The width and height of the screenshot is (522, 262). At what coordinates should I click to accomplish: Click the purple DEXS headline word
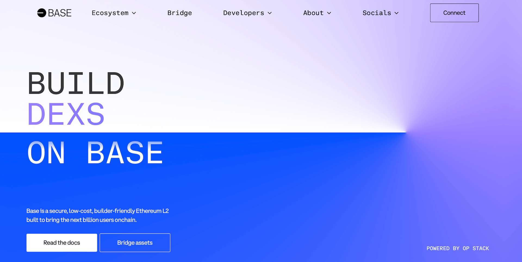tap(66, 114)
